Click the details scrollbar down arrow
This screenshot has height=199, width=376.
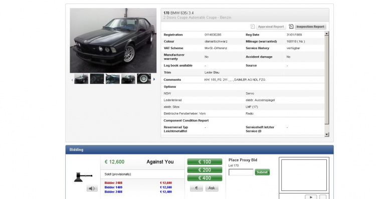pos(326,134)
